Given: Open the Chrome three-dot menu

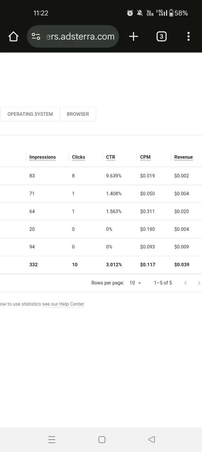Looking at the screenshot, I should [189, 36].
